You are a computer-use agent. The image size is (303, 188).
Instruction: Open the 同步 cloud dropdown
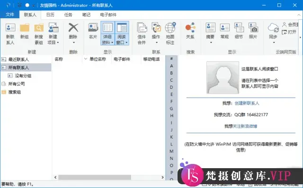click(x=273, y=33)
